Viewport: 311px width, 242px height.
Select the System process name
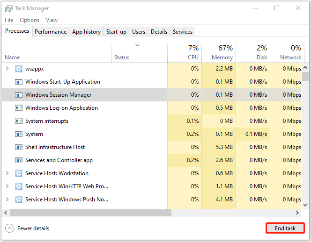[34, 134]
